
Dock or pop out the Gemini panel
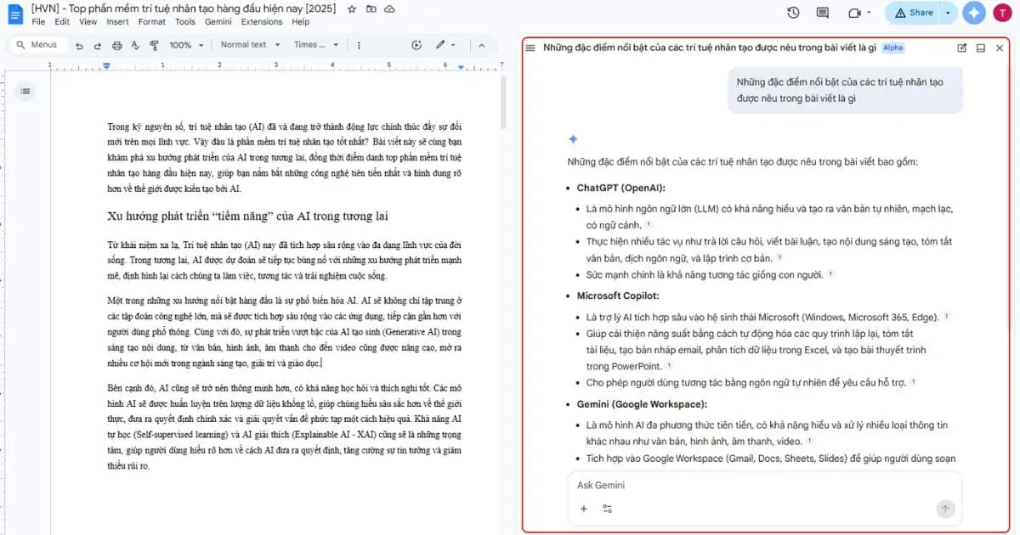coord(981,48)
